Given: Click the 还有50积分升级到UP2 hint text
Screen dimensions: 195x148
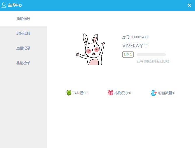Looking at the screenshot, I should tap(153, 61).
